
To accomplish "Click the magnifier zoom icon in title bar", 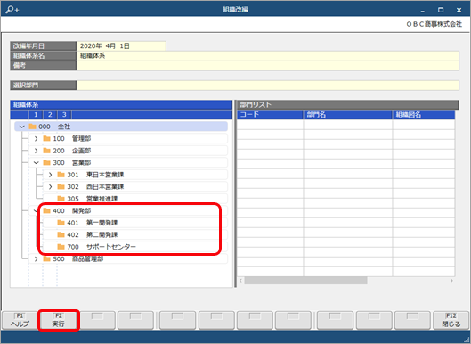I will [12, 10].
